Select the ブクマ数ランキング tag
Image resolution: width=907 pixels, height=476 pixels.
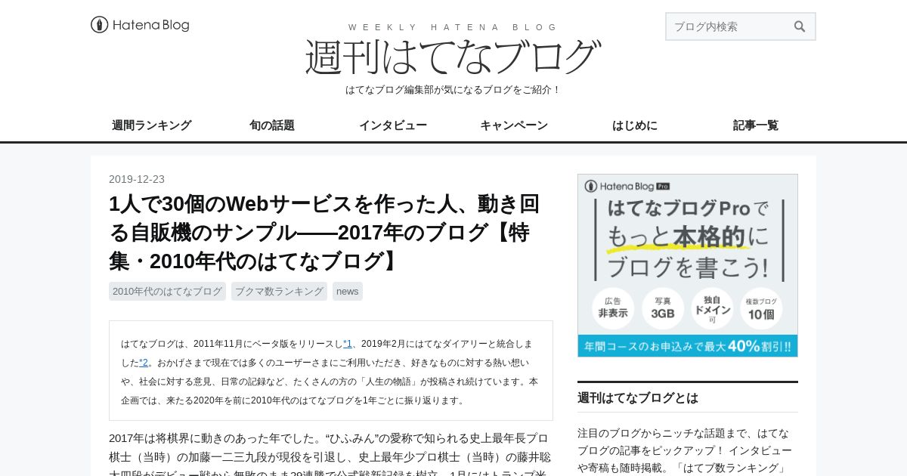[279, 292]
